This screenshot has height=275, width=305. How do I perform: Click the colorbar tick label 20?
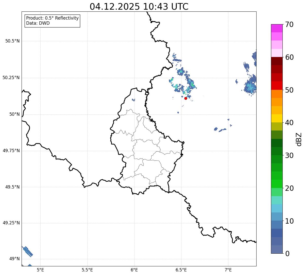[x=289, y=188]
